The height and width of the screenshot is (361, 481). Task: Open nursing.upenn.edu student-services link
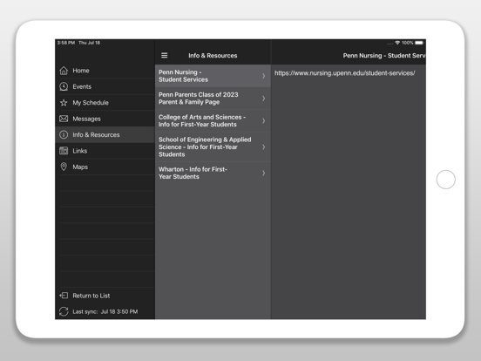pos(344,73)
